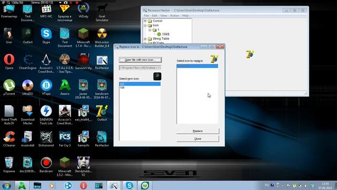The image size is (337, 190).
Task: Click the Bandicam desktop icon
Action: point(46,165)
